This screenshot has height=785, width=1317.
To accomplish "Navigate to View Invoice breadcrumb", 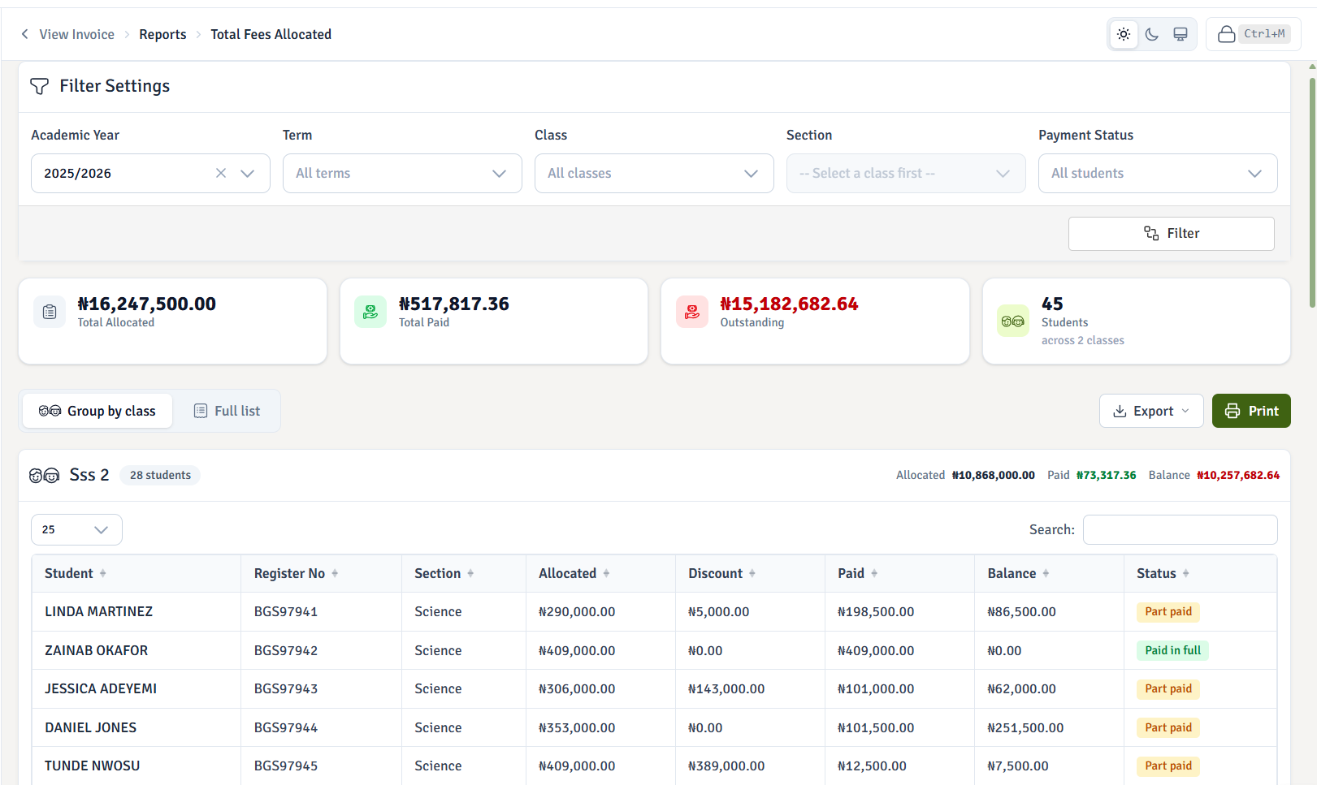I will point(77,34).
